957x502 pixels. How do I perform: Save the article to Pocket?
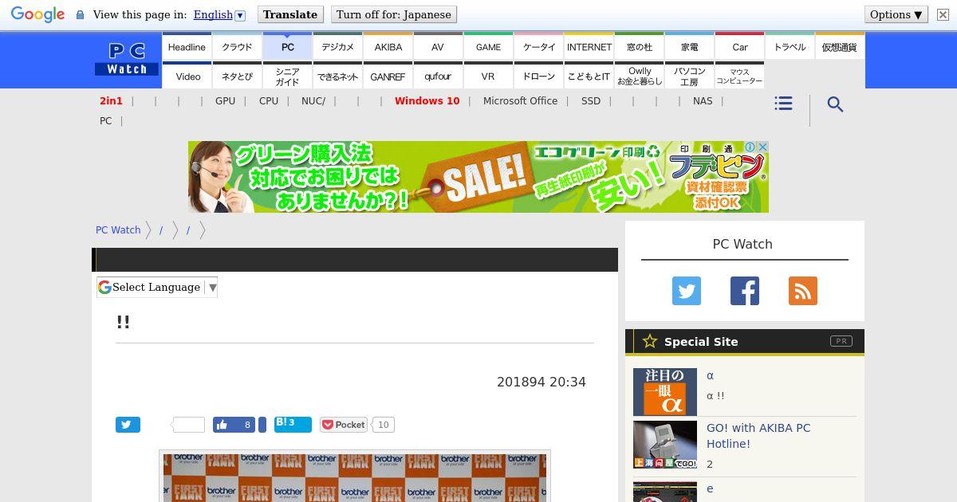tap(344, 425)
